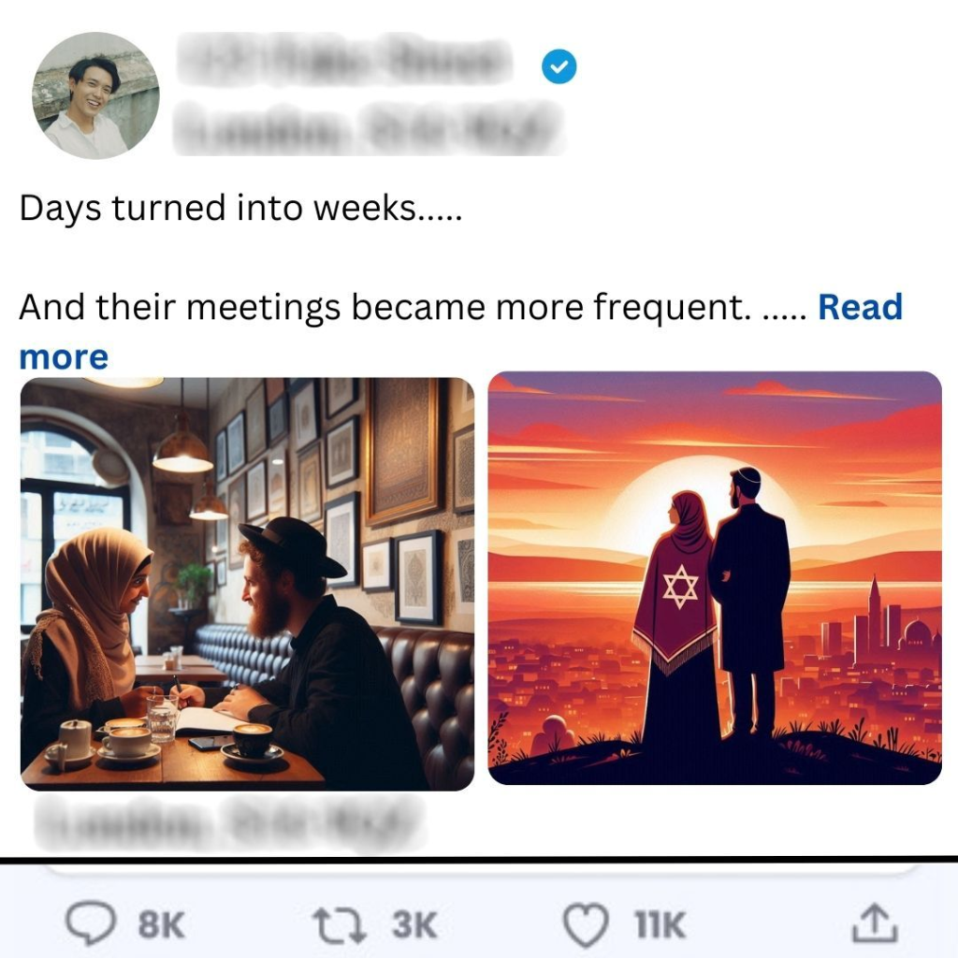The width and height of the screenshot is (958, 958).
Task: Like the post with the heart icon
Action: point(586,925)
